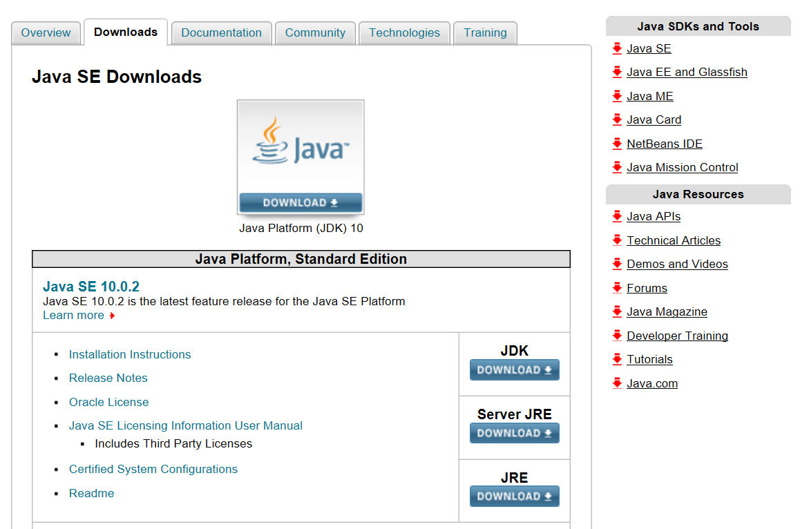Screen dimensions: 809x529
Task: Click red download icon beside Java ME
Action: (617, 96)
